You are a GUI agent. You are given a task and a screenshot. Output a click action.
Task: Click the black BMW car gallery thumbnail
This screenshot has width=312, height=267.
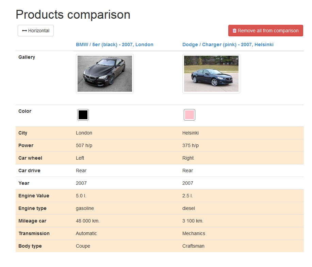(x=104, y=74)
